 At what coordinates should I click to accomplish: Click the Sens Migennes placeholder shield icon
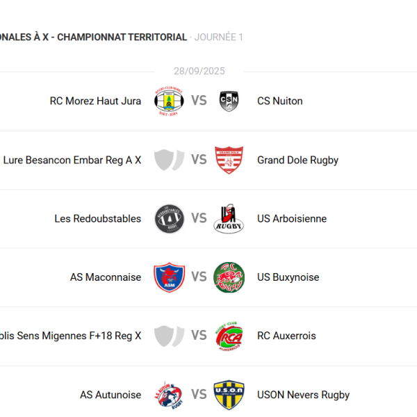[x=169, y=336]
